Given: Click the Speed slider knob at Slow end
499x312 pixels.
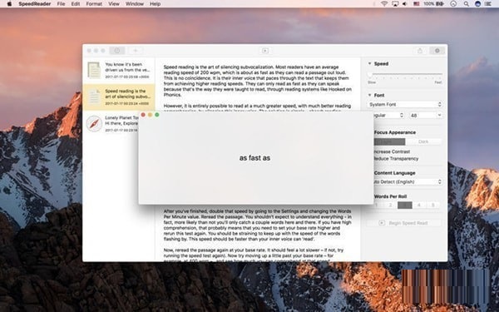Looking at the screenshot, I should [x=370, y=74].
